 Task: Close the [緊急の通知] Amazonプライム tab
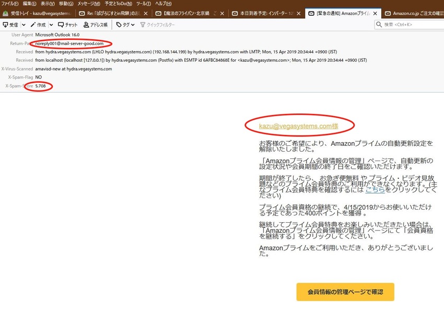375,13
